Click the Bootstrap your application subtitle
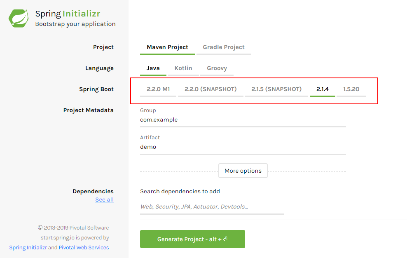Screen dimensions: 407x258 click(75, 24)
